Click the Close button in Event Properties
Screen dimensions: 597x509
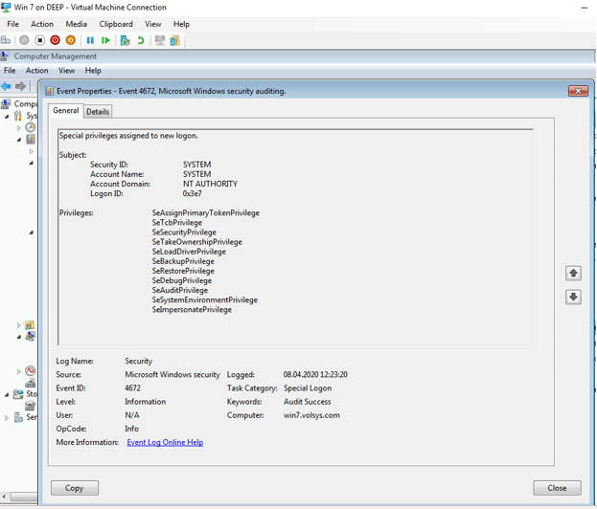coord(557,488)
